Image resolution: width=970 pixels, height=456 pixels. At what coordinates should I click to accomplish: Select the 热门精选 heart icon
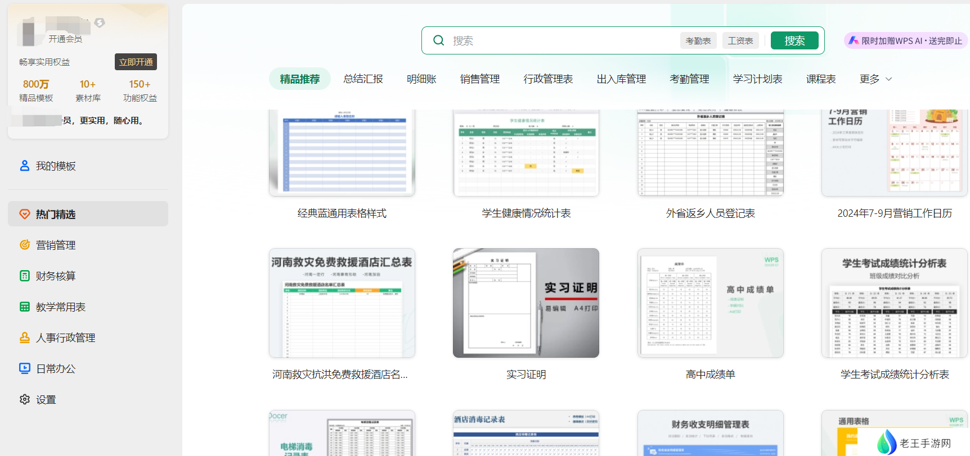click(x=25, y=214)
